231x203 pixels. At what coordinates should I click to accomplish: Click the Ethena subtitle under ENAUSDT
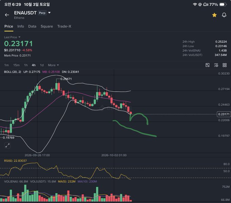19,18
